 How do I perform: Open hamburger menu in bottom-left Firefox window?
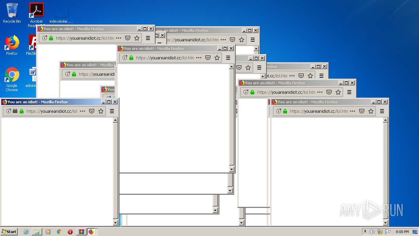[112, 111]
